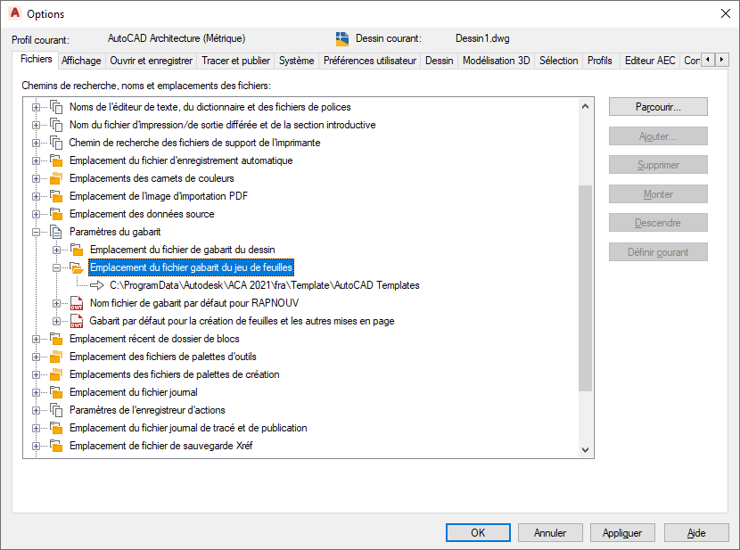The width and height of the screenshot is (740, 550).
Task: Click the Supprimer button
Action: click(x=658, y=165)
